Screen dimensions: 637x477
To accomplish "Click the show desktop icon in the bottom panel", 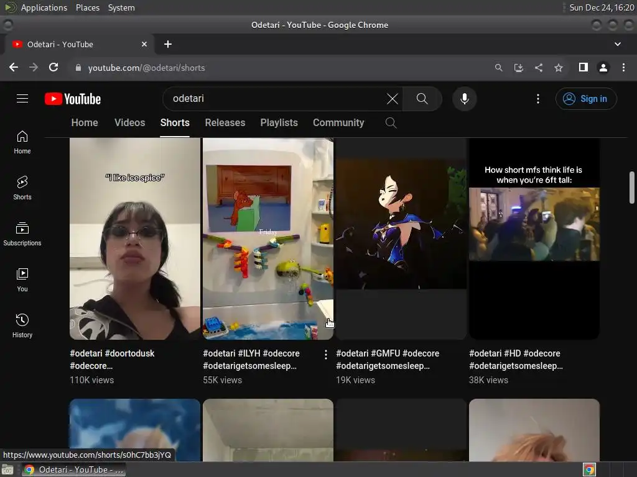I will point(7,470).
